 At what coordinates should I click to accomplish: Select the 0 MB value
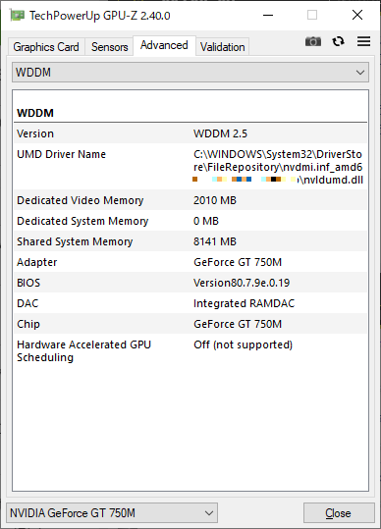pos(206,221)
